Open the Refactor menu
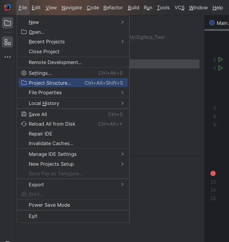This screenshot has width=229, height=242. coord(113,7)
